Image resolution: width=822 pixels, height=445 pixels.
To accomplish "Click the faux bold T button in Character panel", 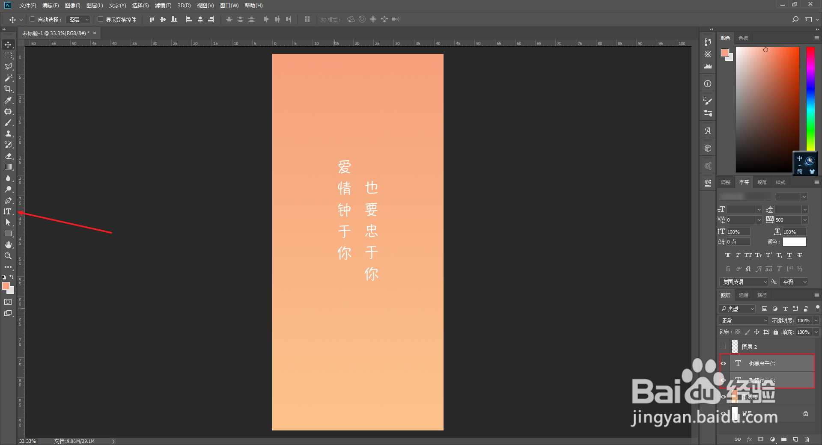I will click(727, 255).
